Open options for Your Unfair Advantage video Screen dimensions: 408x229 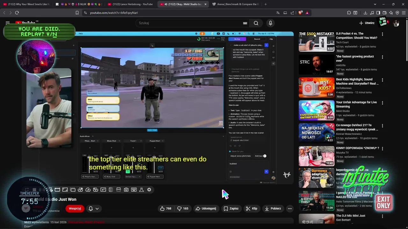point(382,103)
